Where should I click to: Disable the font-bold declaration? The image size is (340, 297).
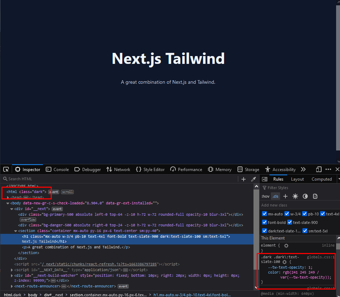(x=264, y=222)
